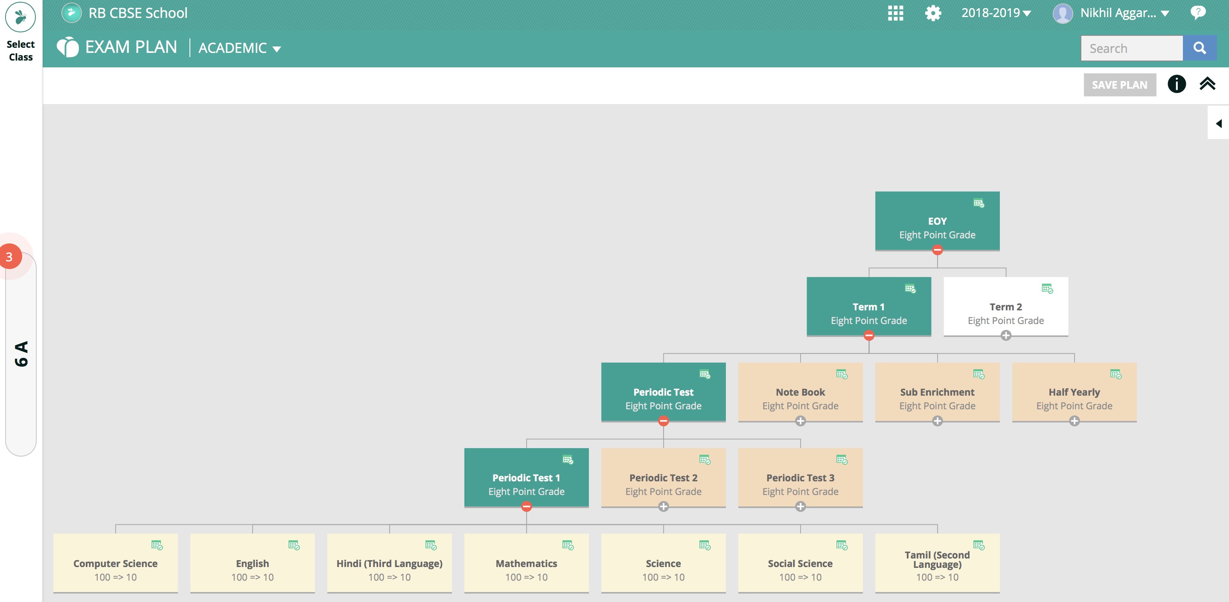Open the apps grid icon
Viewport: 1229px width, 602px height.
[x=895, y=13]
